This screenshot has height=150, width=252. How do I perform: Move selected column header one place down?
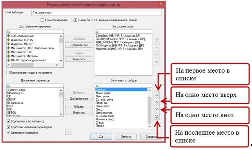click(x=156, y=109)
